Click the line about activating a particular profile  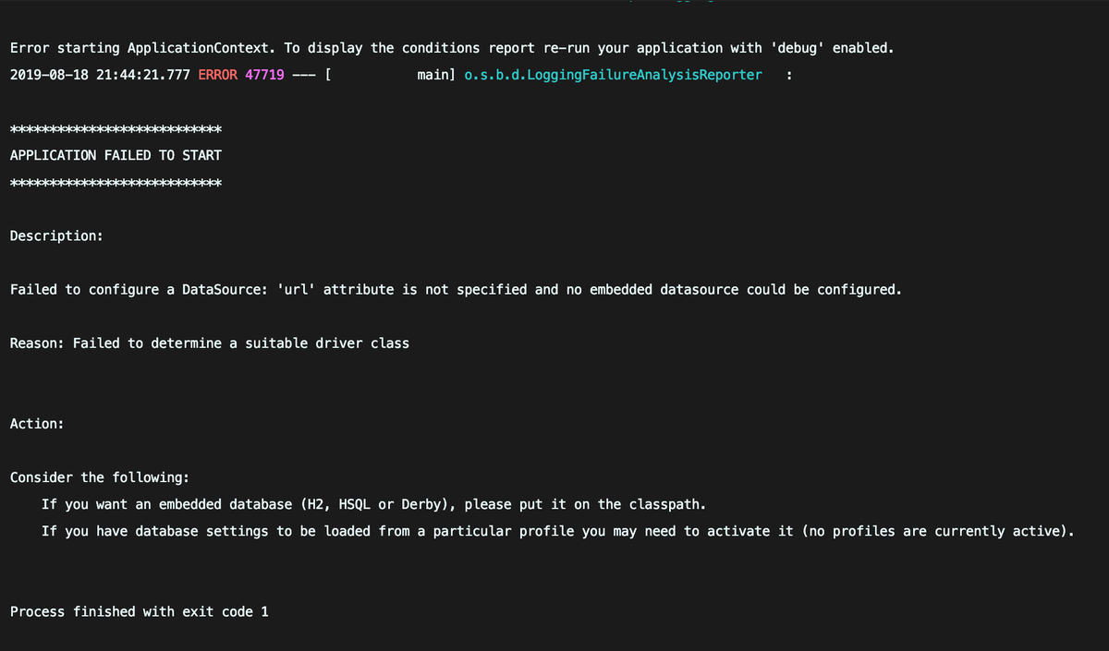pos(557,531)
